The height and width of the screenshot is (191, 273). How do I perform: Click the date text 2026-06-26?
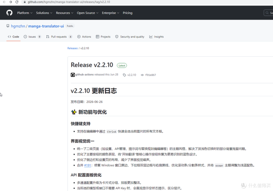tap(94, 102)
